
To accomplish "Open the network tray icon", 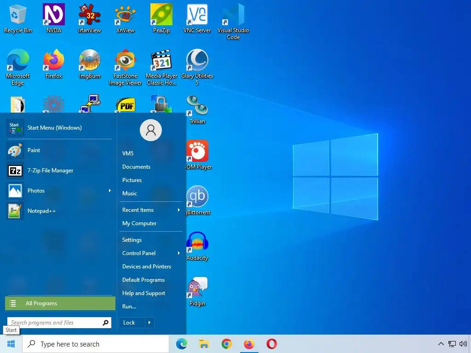I will pos(452,344).
